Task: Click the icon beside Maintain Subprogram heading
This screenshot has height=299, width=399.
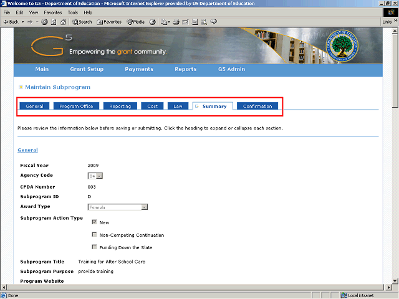Action: tap(21, 87)
